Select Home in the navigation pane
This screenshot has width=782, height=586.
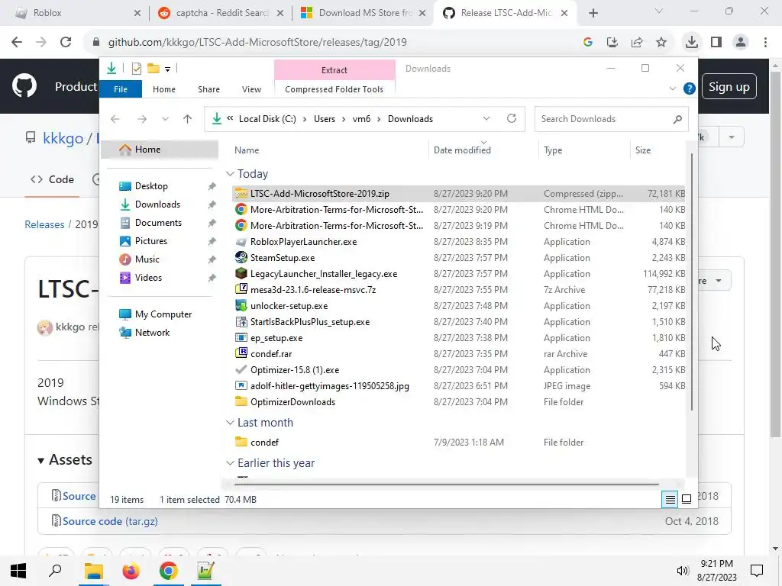click(x=160, y=150)
